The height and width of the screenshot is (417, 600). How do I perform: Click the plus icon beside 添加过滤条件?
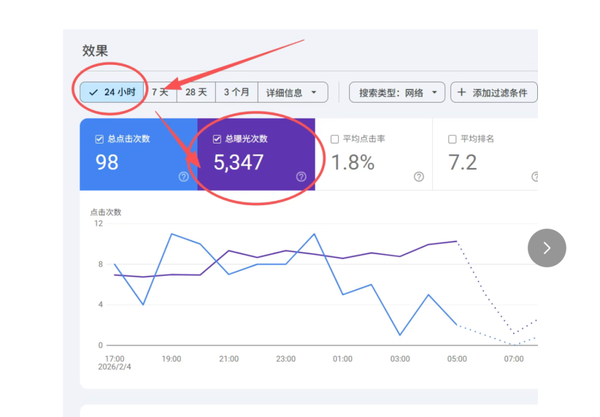click(x=462, y=93)
